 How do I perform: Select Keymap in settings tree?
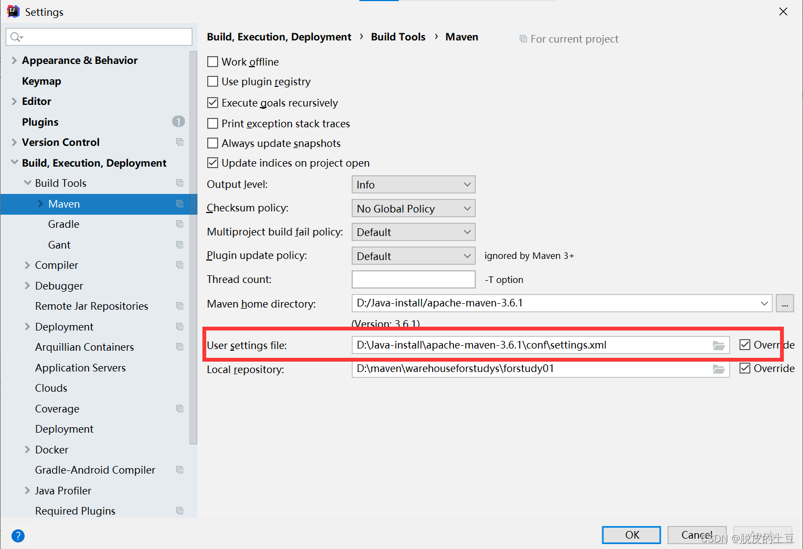point(42,81)
